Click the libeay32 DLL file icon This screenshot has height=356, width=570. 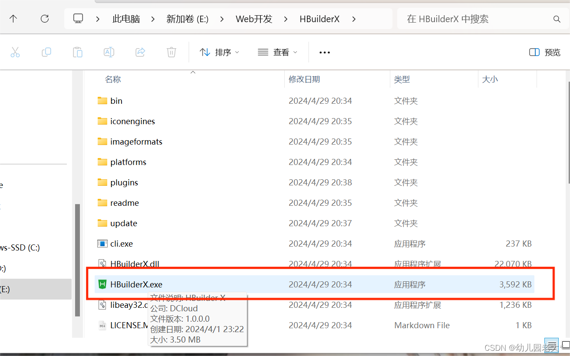[102, 305]
